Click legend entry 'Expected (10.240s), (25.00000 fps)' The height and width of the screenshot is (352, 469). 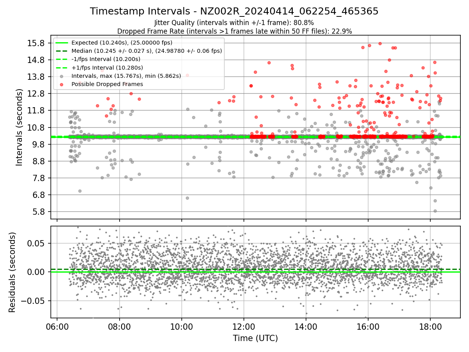click(122, 43)
